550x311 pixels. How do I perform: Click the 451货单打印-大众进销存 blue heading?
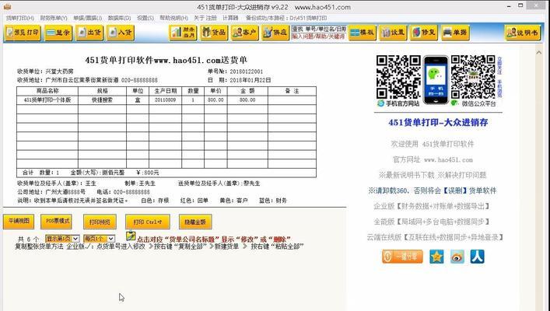[438, 122]
